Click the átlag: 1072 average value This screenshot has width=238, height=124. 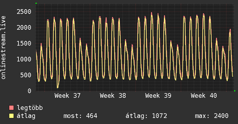(146, 116)
